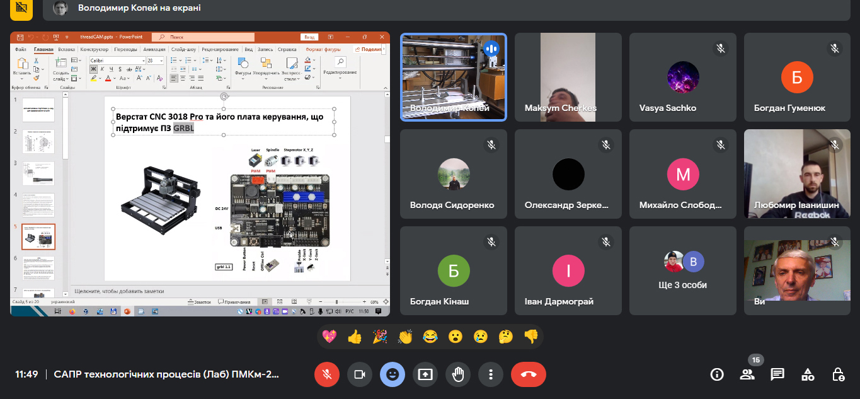Open the chat messages icon
The image size is (860, 399).
pos(777,374)
